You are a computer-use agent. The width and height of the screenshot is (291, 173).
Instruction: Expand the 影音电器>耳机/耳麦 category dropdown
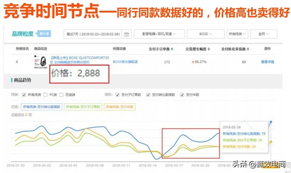coord(159,34)
